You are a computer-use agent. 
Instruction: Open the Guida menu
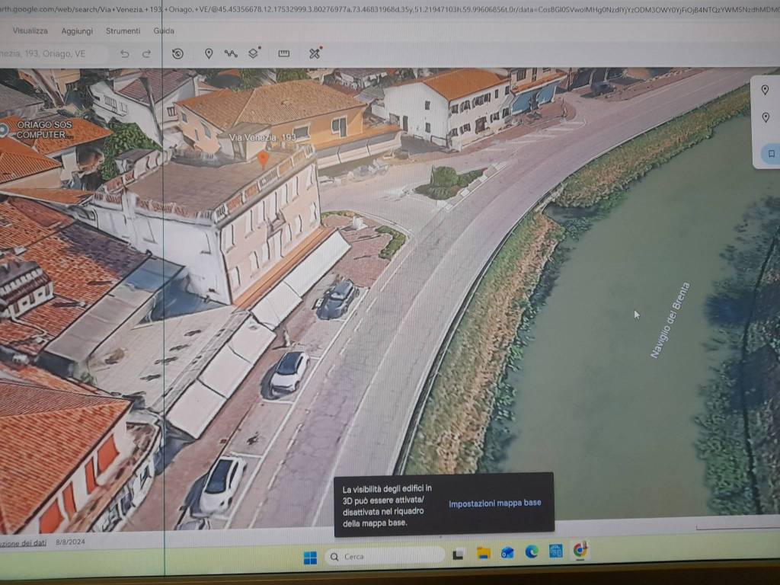tap(164, 31)
